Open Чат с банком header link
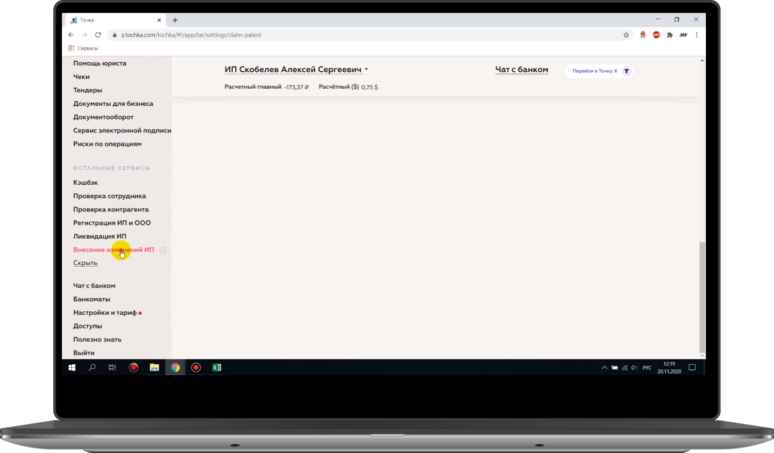The width and height of the screenshot is (774, 453). (x=522, y=70)
